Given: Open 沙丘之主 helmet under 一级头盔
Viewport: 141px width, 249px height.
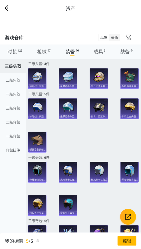Looking at the screenshot, I should tap(37, 205).
